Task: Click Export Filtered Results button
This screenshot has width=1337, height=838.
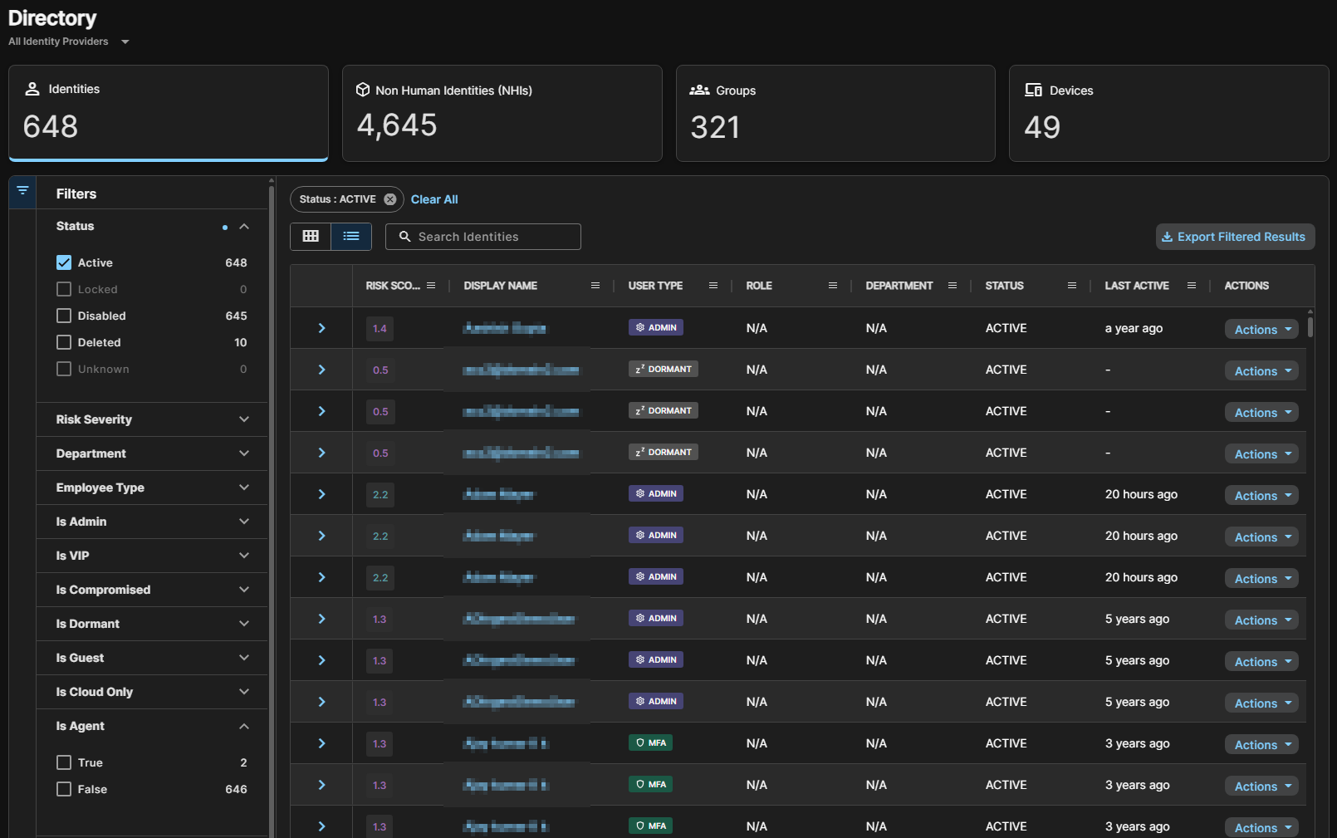Action: point(1235,237)
